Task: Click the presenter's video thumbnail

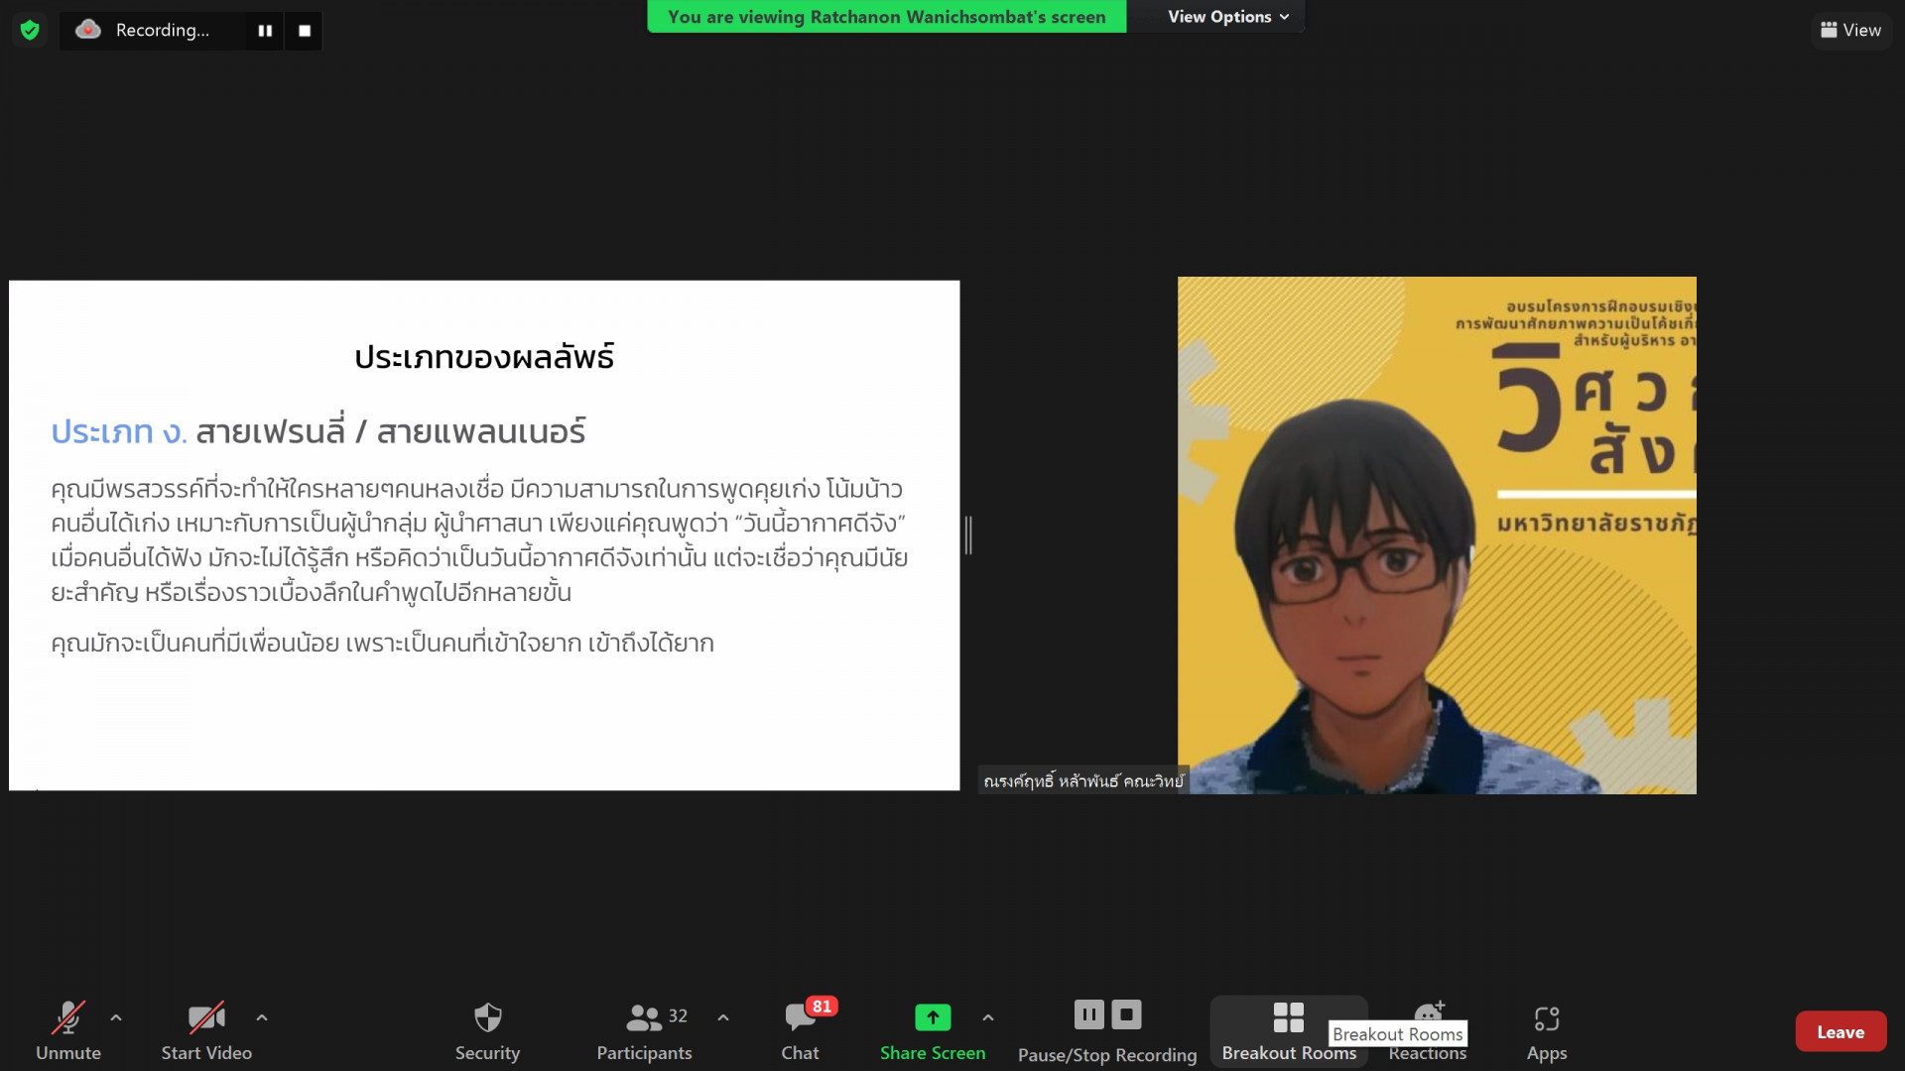Action: (1437, 535)
